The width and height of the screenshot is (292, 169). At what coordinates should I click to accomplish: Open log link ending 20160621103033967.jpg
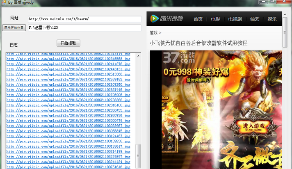(68, 126)
